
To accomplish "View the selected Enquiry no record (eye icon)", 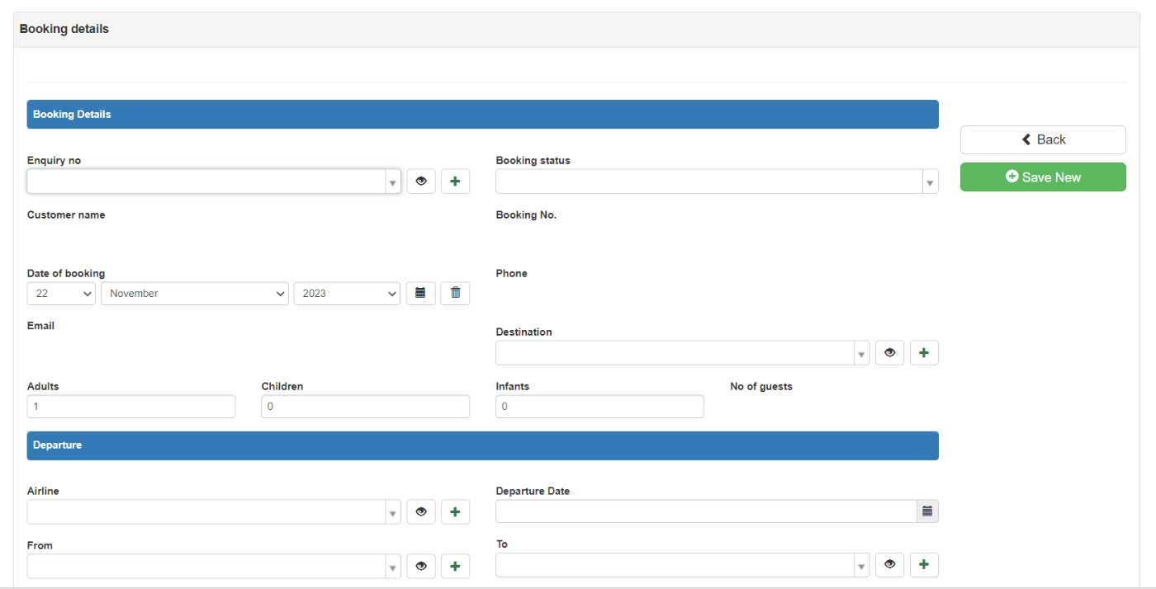I will coord(421,181).
